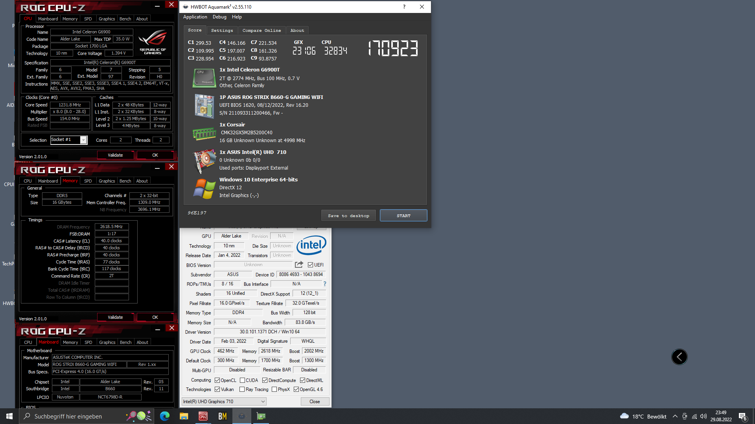Viewport: 755px width, 424px height.
Task: Toggle the UEFI checkbox
Action: tap(310, 265)
